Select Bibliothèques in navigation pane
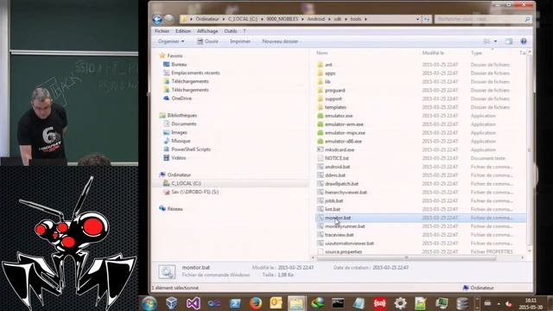Image resolution: width=553 pixels, height=311 pixels. (x=182, y=115)
